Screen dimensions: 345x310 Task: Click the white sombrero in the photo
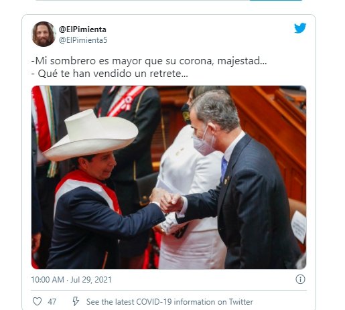(x=90, y=135)
